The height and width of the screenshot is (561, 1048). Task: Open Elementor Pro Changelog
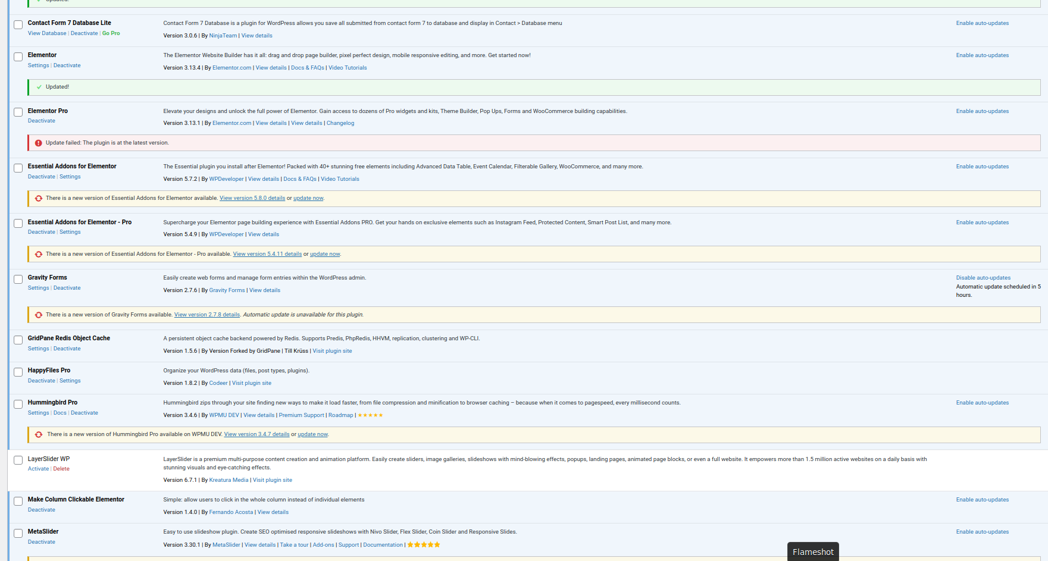point(340,123)
